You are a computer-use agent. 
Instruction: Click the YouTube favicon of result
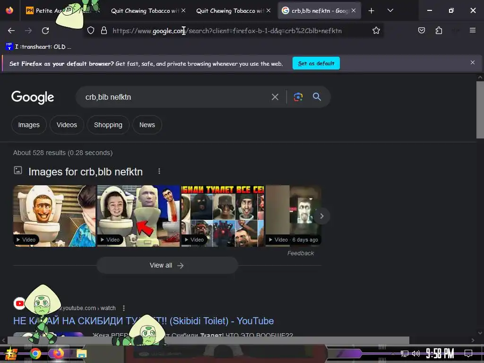20,303
